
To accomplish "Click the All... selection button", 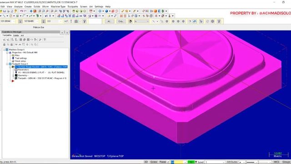I will 109,21.
